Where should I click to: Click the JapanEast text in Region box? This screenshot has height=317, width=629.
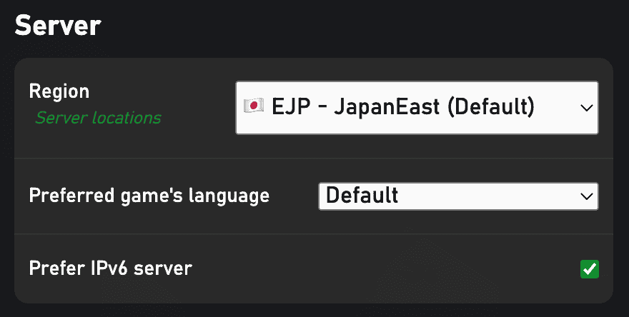click(x=385, y=107)
